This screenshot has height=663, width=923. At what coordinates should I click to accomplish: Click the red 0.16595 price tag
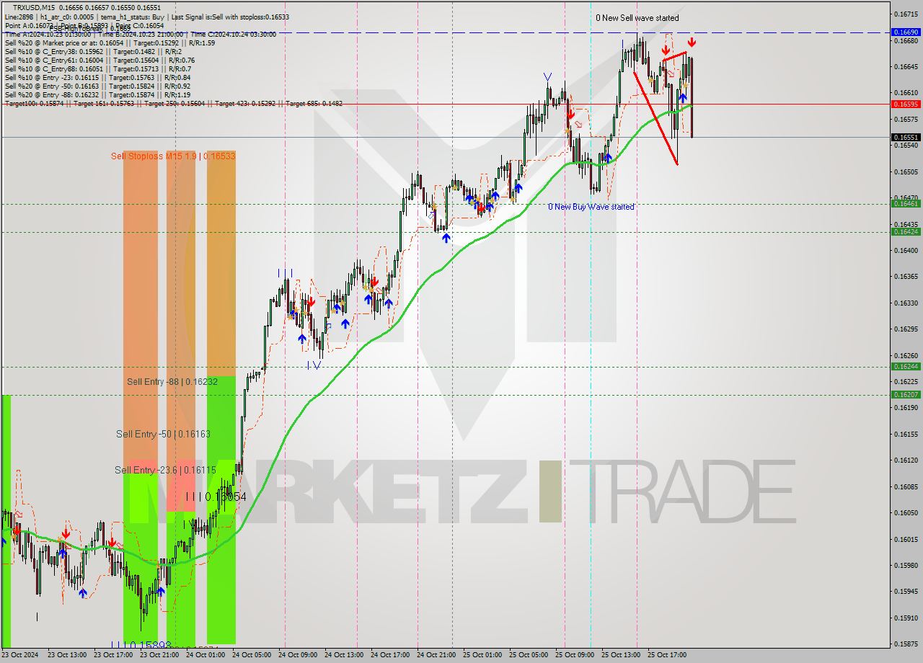click(906, 104)
